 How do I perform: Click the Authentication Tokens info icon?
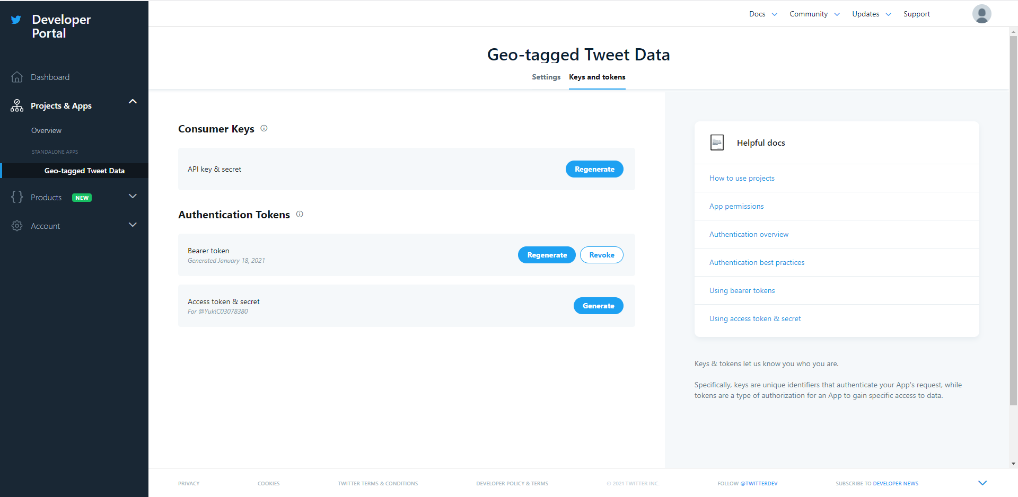tap(300, 214)
